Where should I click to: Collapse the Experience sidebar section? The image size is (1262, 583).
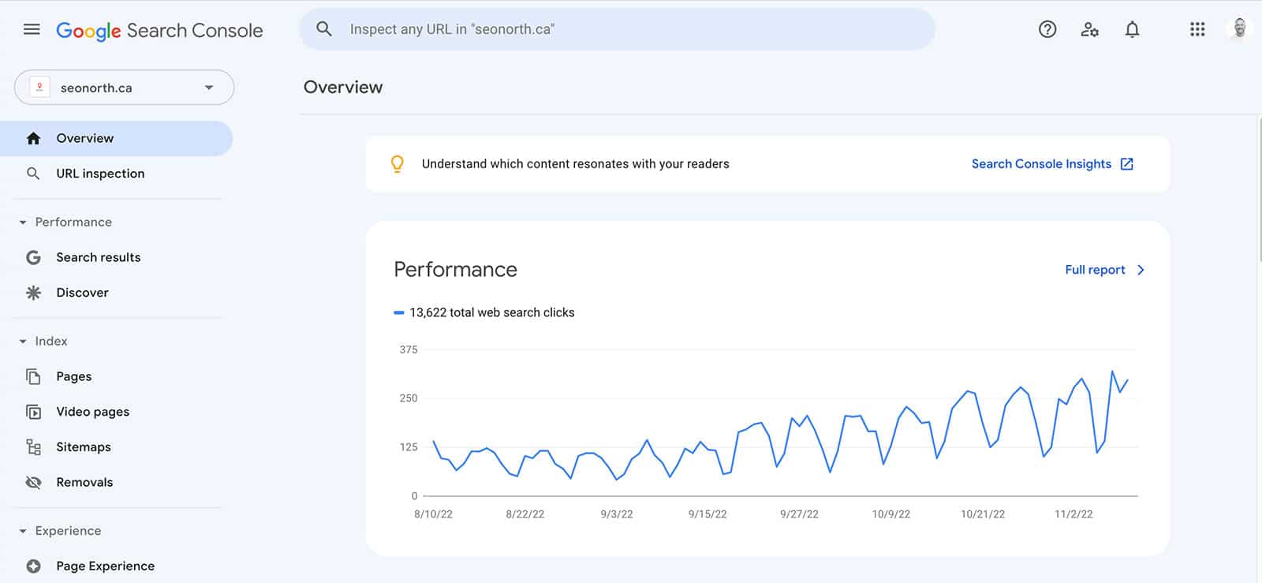tap(23, 531)
